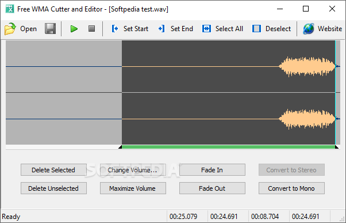Viewport: 346px width, 223px height.
Task: Click the cyan playback cursor line
Action: coord(335,92)
